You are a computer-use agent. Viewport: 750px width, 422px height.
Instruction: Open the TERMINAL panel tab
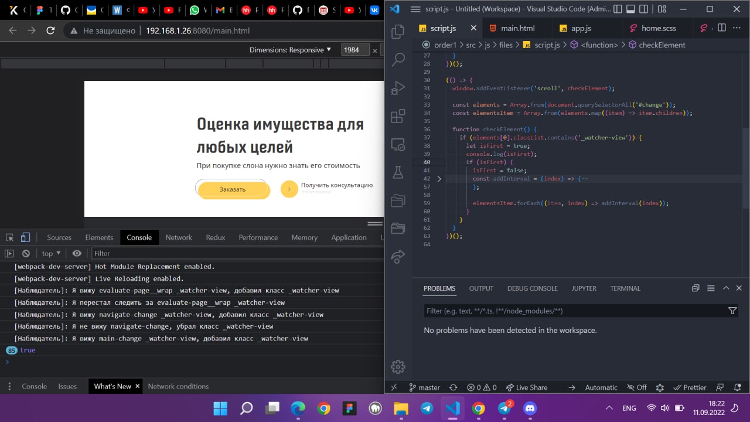coord(625,288)
